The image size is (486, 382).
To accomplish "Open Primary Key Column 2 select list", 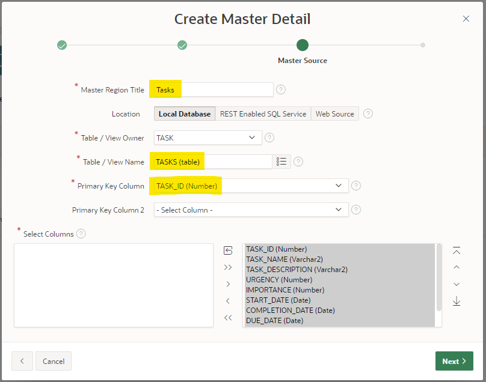I will pos(251,210).
